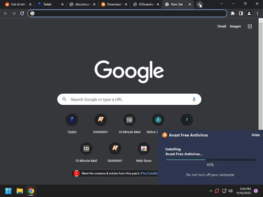This screenshot has height=197, width=263.
Task: Open the Gmail link
Action: tap(222, 26)
